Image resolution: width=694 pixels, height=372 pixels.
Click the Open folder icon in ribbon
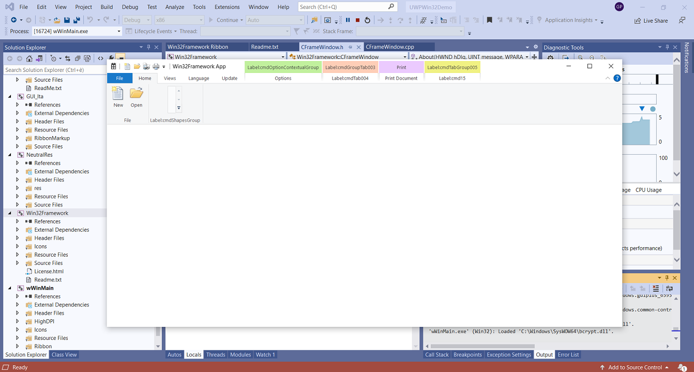[136, 93]
